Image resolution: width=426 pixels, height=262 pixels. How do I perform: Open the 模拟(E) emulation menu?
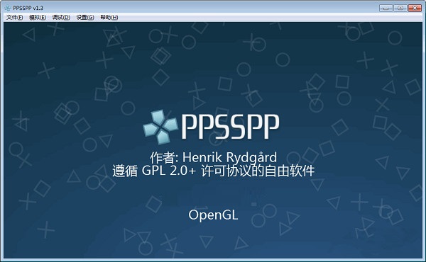pyautogui.click(x=38, y=17)
